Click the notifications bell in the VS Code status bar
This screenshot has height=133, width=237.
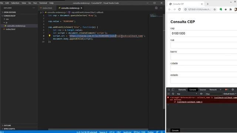162,132
